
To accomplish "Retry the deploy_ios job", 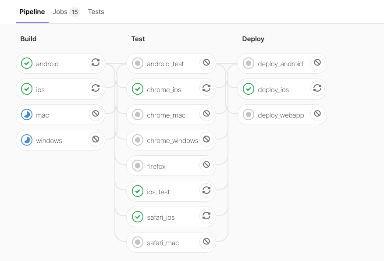I will [x=317, y=89].
